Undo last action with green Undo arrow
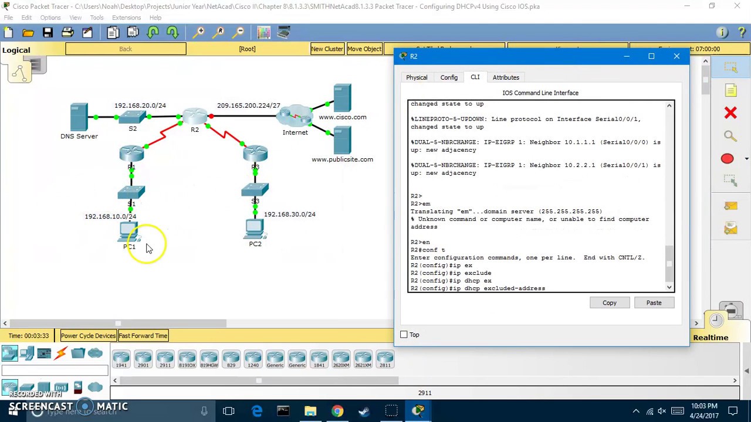The width and height of the screenshot is (751, 422). [x=153, y=32]
